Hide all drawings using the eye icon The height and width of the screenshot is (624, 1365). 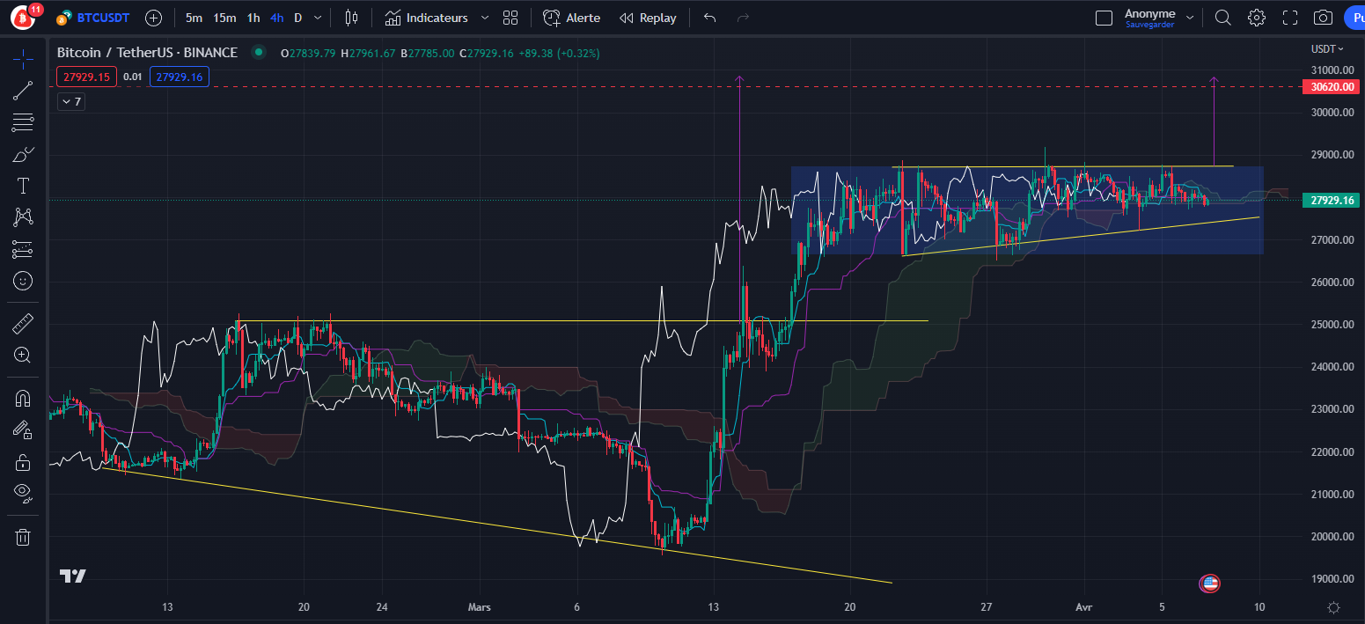[22, 492]
